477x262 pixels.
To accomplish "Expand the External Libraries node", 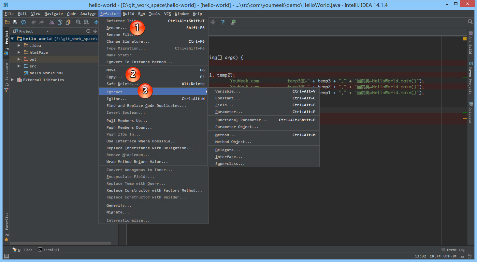I will 12,80.
